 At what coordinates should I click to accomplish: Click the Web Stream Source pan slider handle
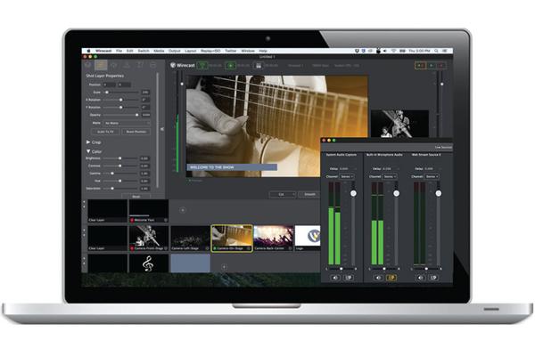pyautogui.click(x=426, y=269)
